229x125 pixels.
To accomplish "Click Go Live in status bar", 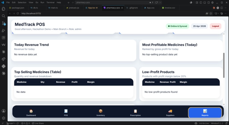I will tap(204, 123).
